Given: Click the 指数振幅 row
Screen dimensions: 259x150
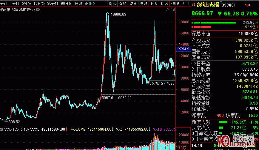Looking at the screenshot, I should (225, 75).
